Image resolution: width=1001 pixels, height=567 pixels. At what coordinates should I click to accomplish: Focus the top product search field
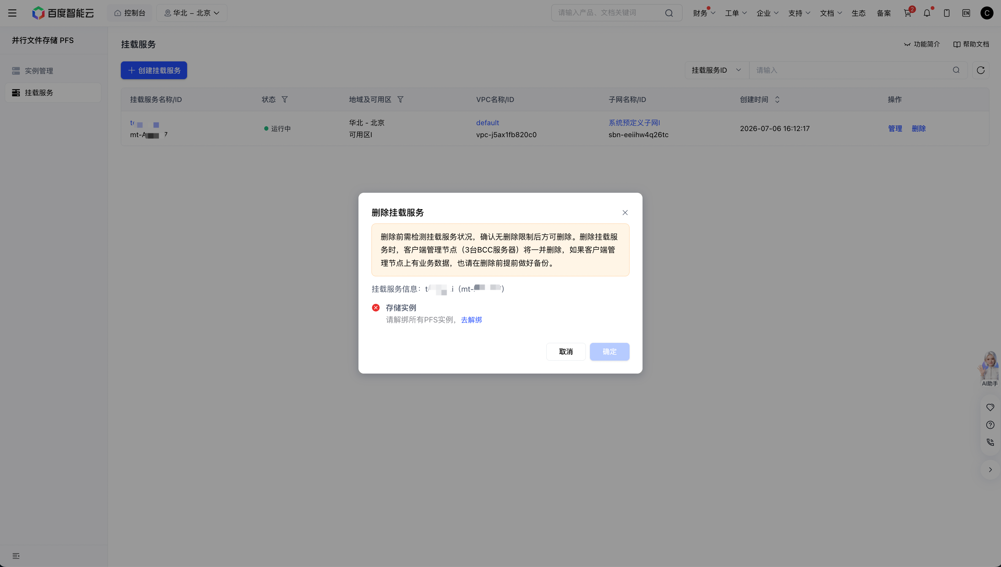pos(608,13)
